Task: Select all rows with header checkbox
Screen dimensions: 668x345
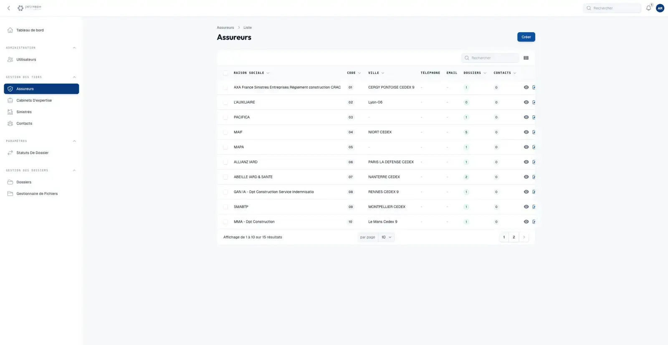Action: pos(225,73)
